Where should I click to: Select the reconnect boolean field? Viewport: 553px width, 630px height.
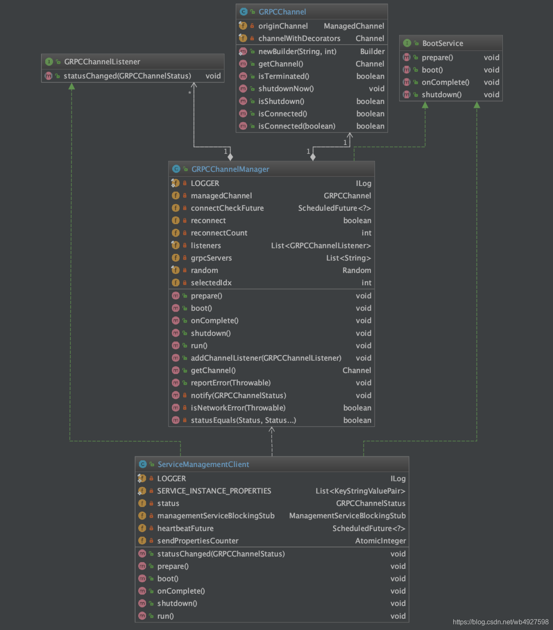271,220
